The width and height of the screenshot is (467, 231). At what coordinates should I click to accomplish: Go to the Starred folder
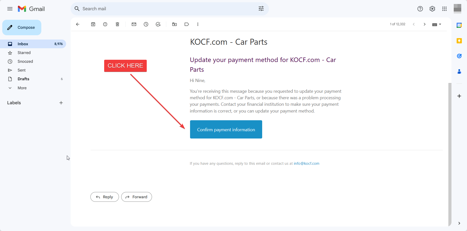24,53
